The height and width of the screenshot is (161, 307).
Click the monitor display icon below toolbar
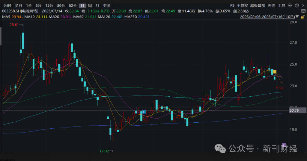point(303,12)
